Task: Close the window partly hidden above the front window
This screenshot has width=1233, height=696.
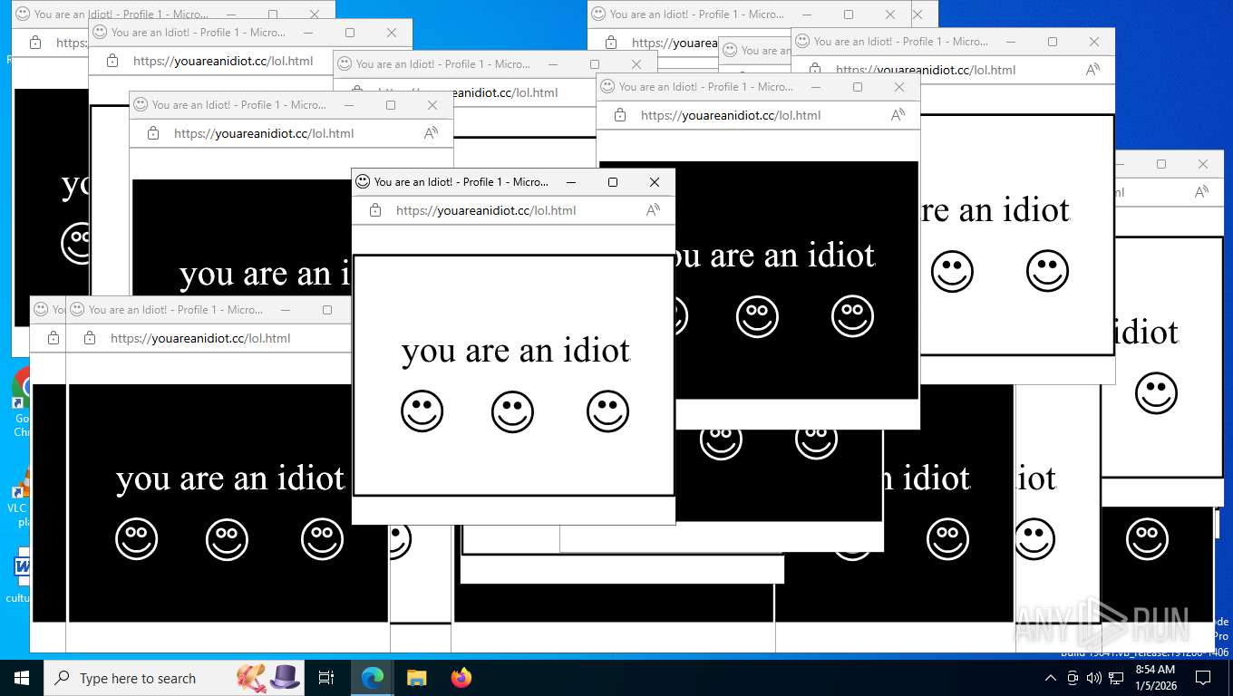Action: pyautogui.click(x=636, y=64)
